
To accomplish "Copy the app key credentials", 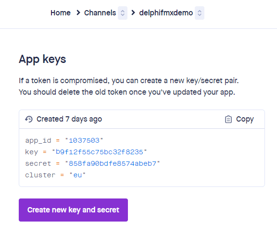I will tap(239, 119).
